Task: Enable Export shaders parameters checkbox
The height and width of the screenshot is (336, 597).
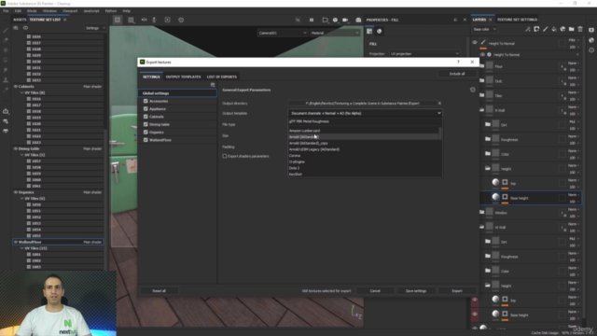Action: pos(225,156)
